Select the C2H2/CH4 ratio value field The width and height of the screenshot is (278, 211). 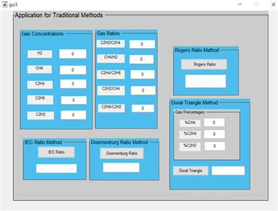pos(143,90)
